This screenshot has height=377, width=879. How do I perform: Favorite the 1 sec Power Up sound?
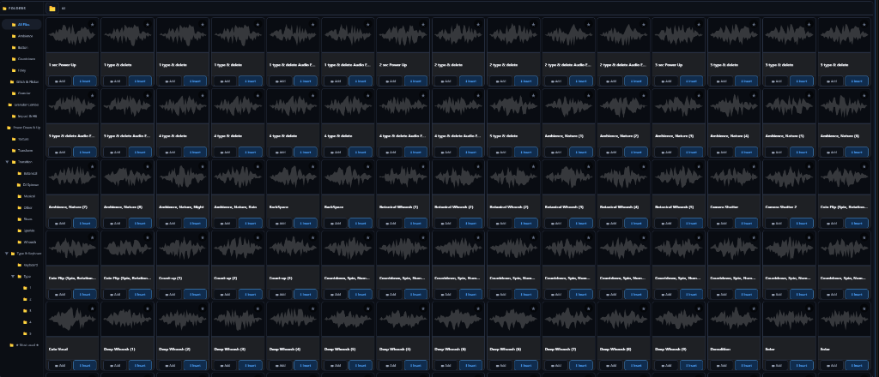pos(93,24)
